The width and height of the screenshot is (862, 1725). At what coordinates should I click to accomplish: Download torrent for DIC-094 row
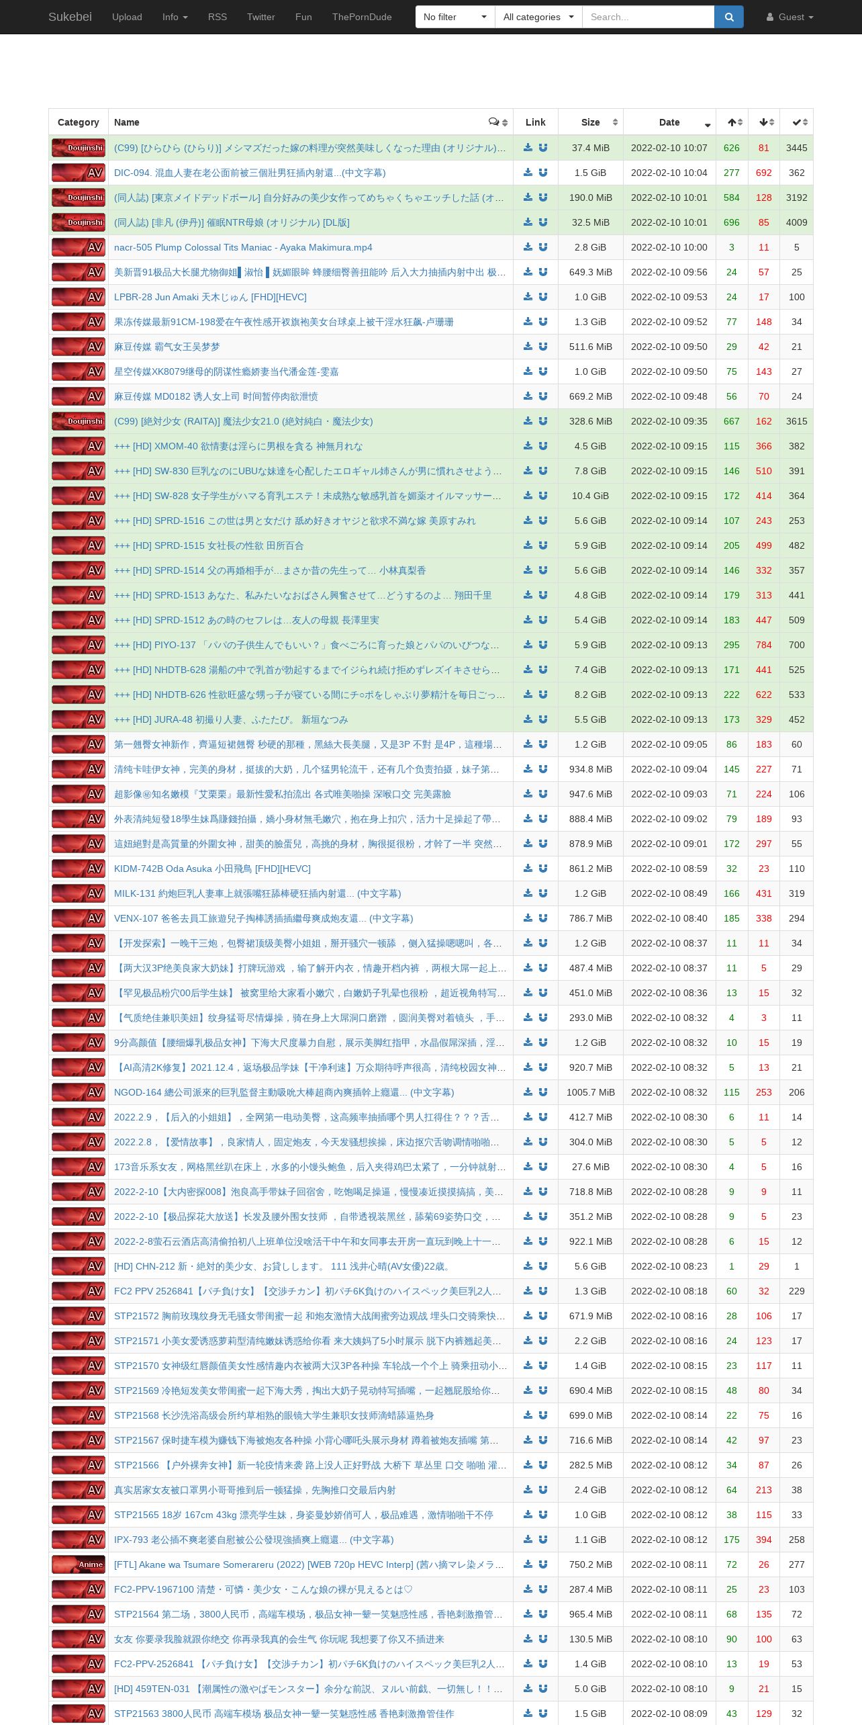[x=528, y=173]
